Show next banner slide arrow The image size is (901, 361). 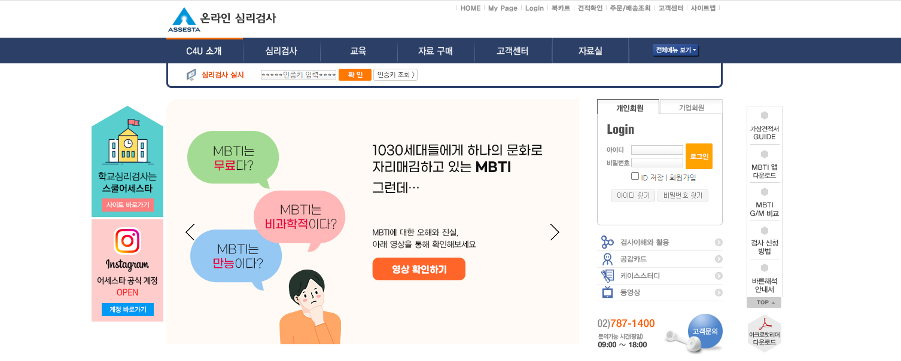555,232
